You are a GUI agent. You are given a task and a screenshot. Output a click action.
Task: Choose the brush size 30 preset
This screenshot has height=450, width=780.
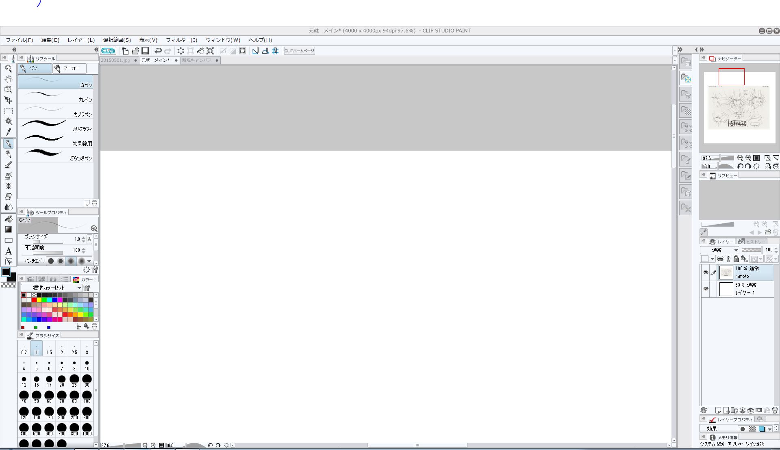click(x=87, y=381)
